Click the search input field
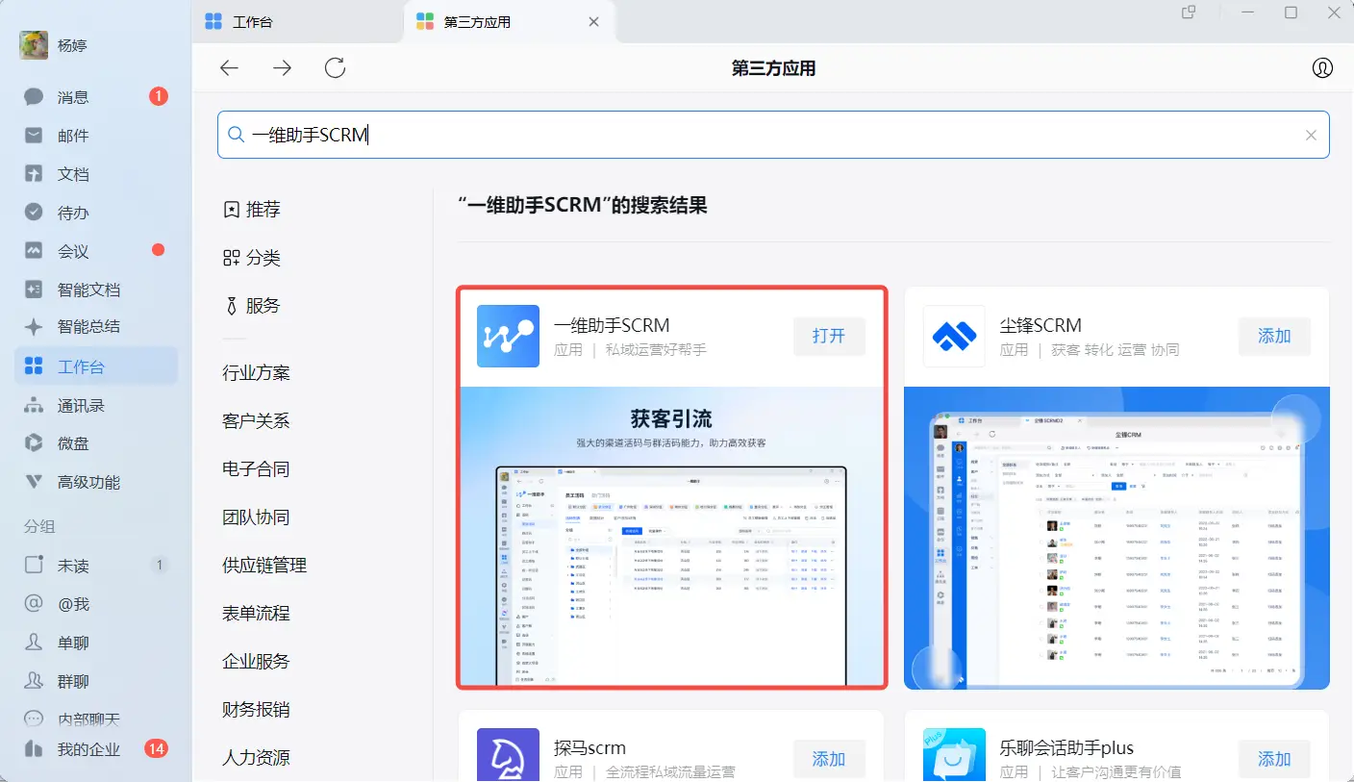This screenshot has width=1354, height=782. (773, 136)
